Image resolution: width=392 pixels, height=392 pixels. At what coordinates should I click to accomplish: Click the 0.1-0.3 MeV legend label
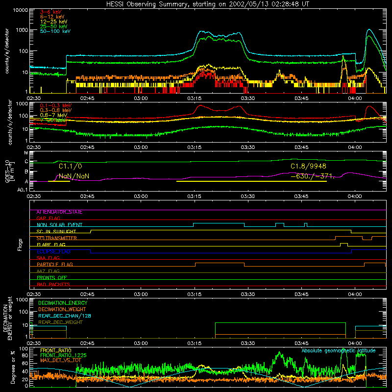tap(56, 105)
